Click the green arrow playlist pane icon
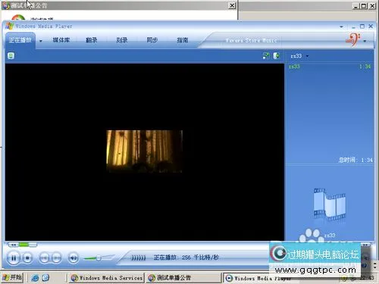The width and height of the screenshot is (379, 284). pyautogui.click(x=277, y=55)
